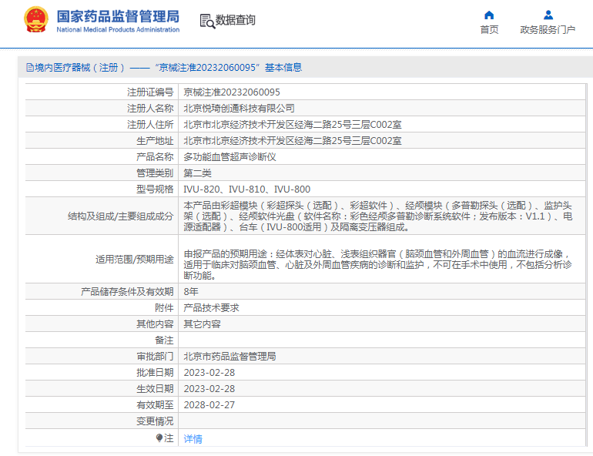This screenshot has height=456, width=593.
Task: Click the intended use description paragraph
Action: click(378, 265)
